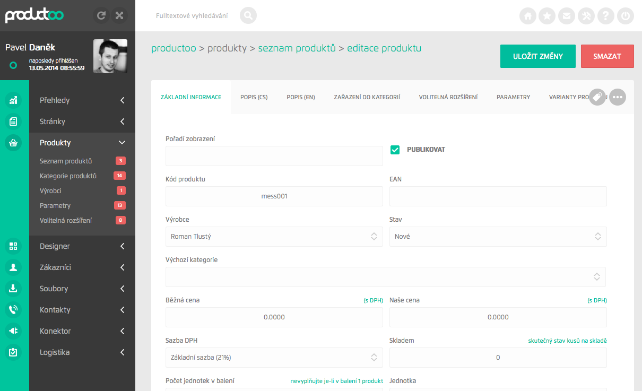Screen dimensions: 642x391
Task: Click the Pořadí zobrazení input field
Action: pos(274,156)
